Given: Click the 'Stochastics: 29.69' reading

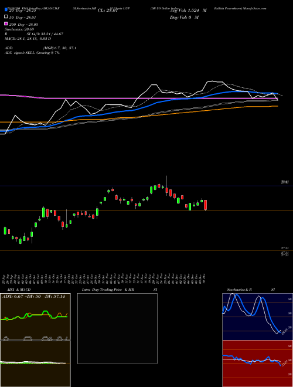Looking at the screenshot, I should coord(19,29).
